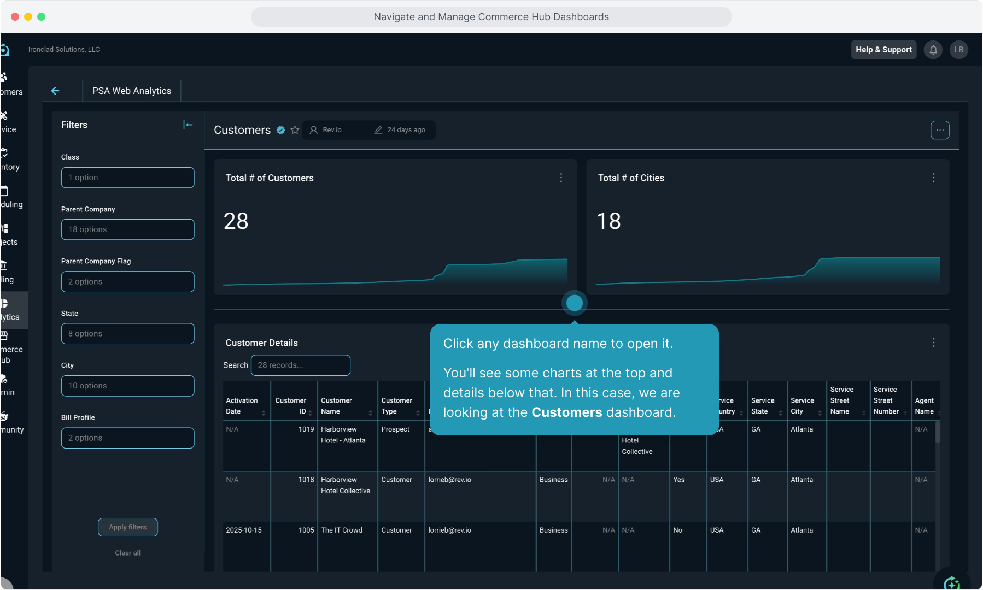Open the notifications bell
Viewport: 983px width, 590px height.
pyautogui.click(x=933, y=50)
